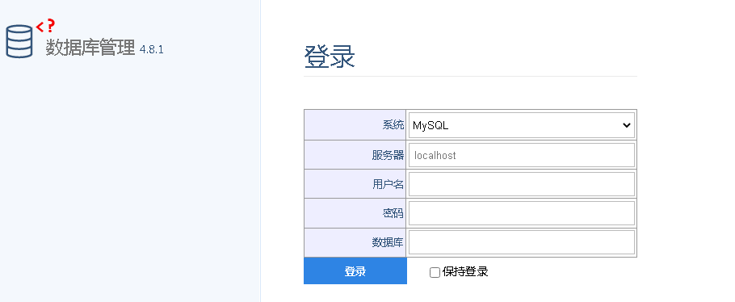Open the 系统 MySQL dropdown
The height and width of the screenshot is (302, 735).
(x=521, y=125)
